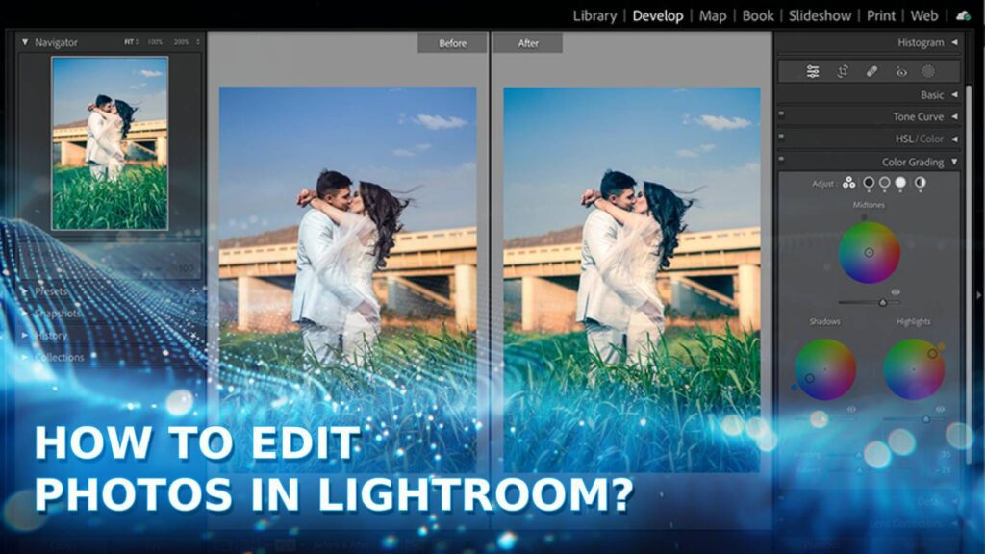Screen dimensions: 985x554
Task: Open the Web module
Action: pyautogui.click(x=924, y=15)
